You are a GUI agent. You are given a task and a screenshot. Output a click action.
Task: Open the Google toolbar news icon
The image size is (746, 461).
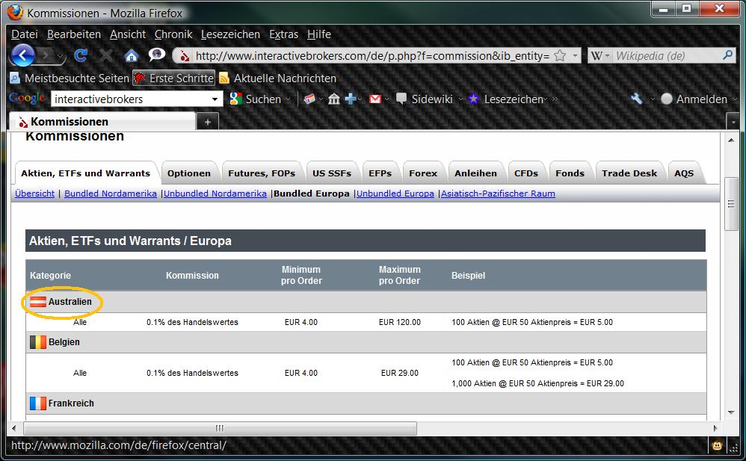point(309,99)
